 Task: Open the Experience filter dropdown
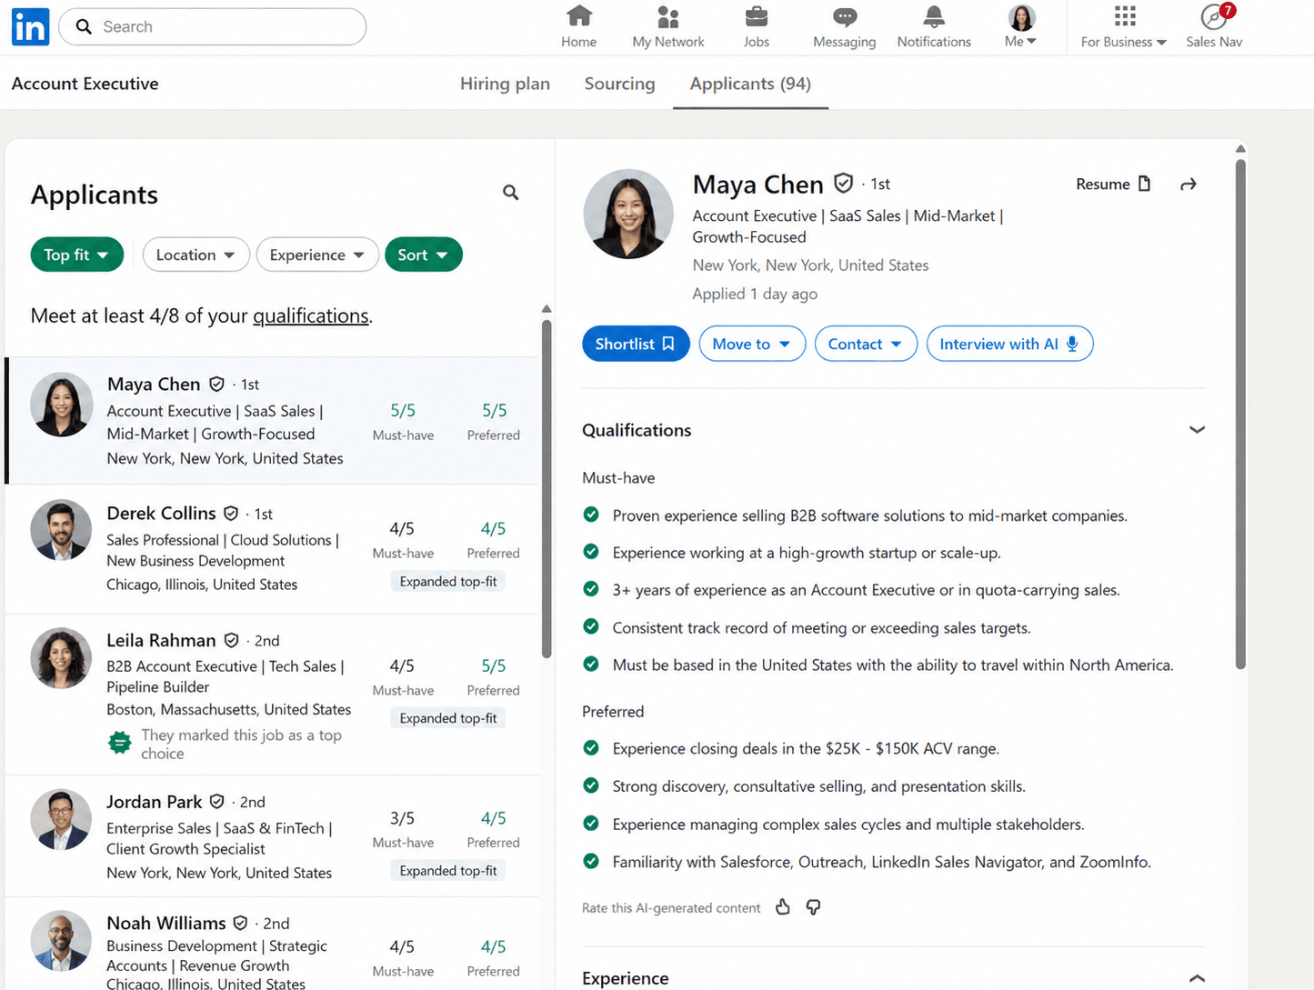(x=316, y=255)
